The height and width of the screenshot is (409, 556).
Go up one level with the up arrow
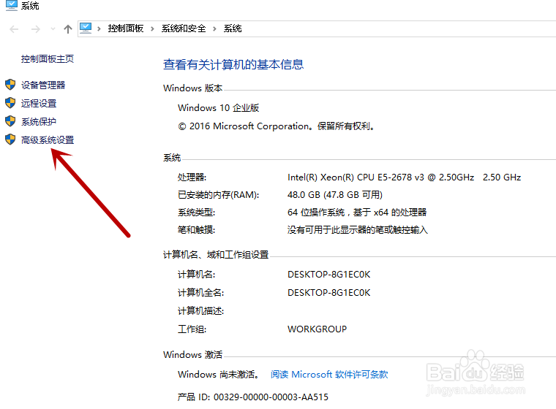[68, 29]
